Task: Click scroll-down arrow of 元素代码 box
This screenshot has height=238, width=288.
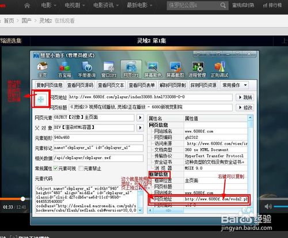Action: click(140, 210)
